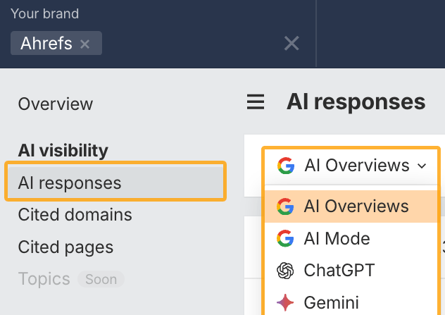The height and width of the screenshot is (315, 445).
Task: Go to AI responses in sidebar
Action: (x=70, y=183)
